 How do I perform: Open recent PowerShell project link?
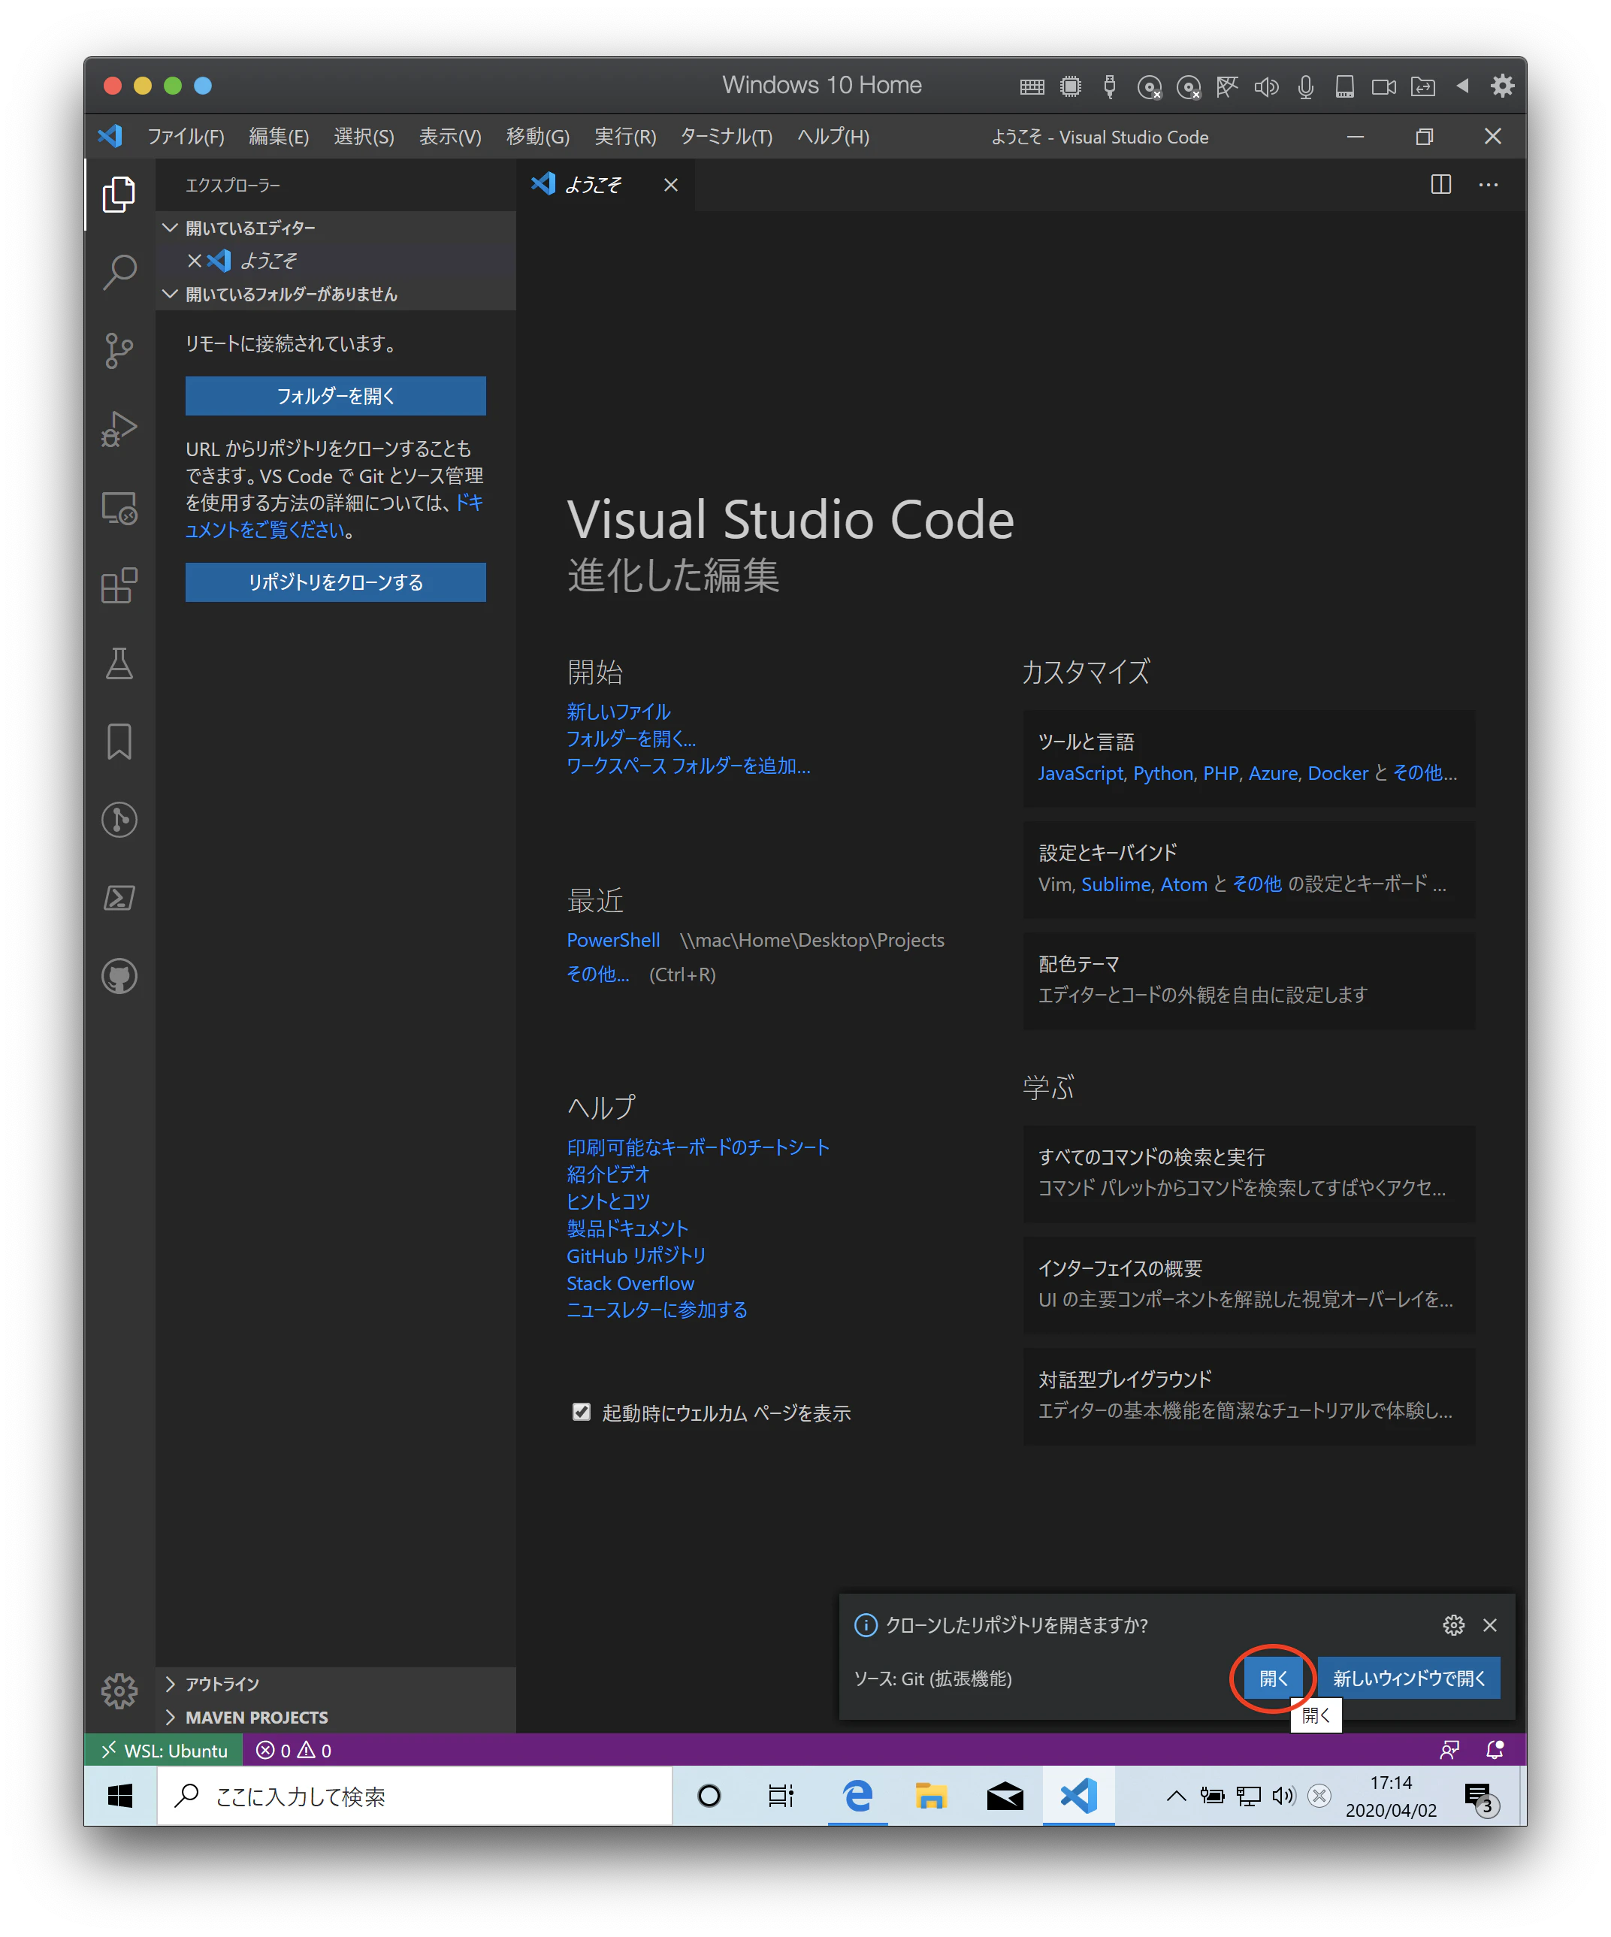click(612, 940)
